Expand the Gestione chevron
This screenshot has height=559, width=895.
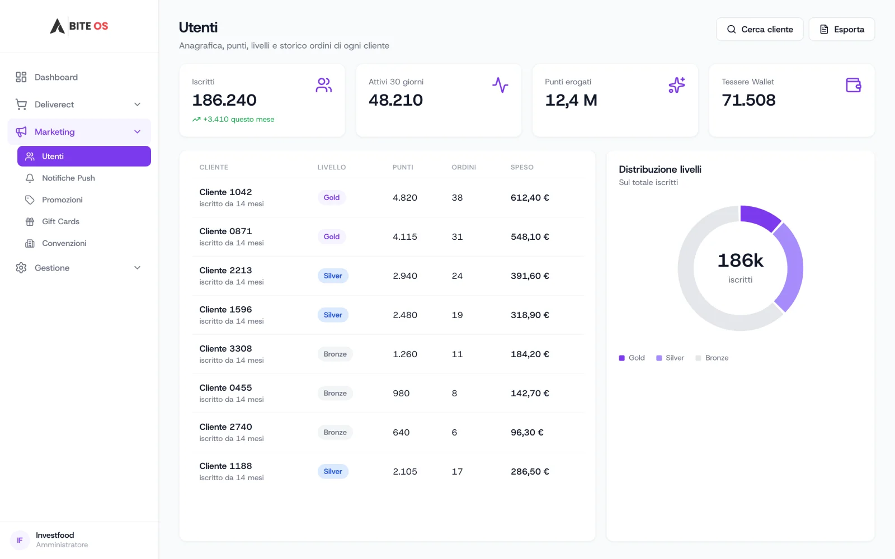138,268
